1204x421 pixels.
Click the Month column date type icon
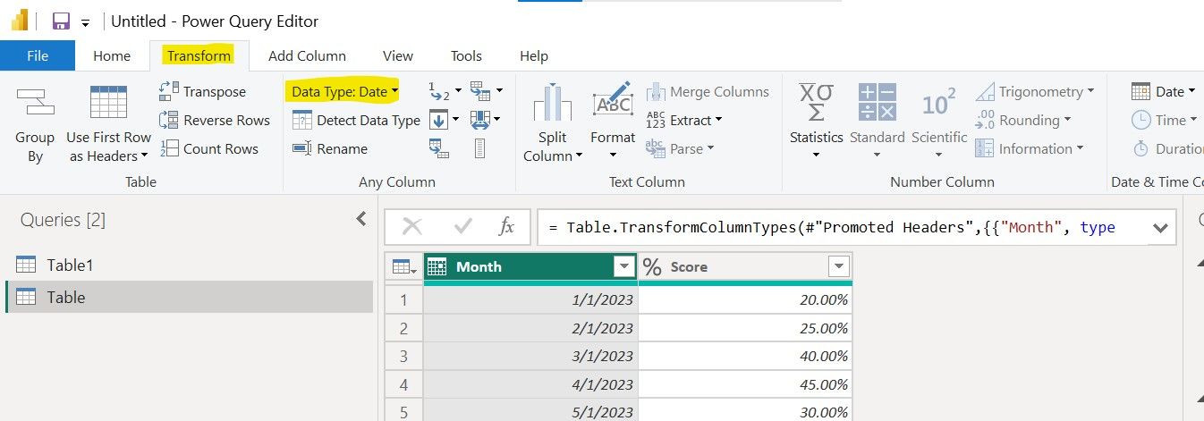click(x=437, y=266)
